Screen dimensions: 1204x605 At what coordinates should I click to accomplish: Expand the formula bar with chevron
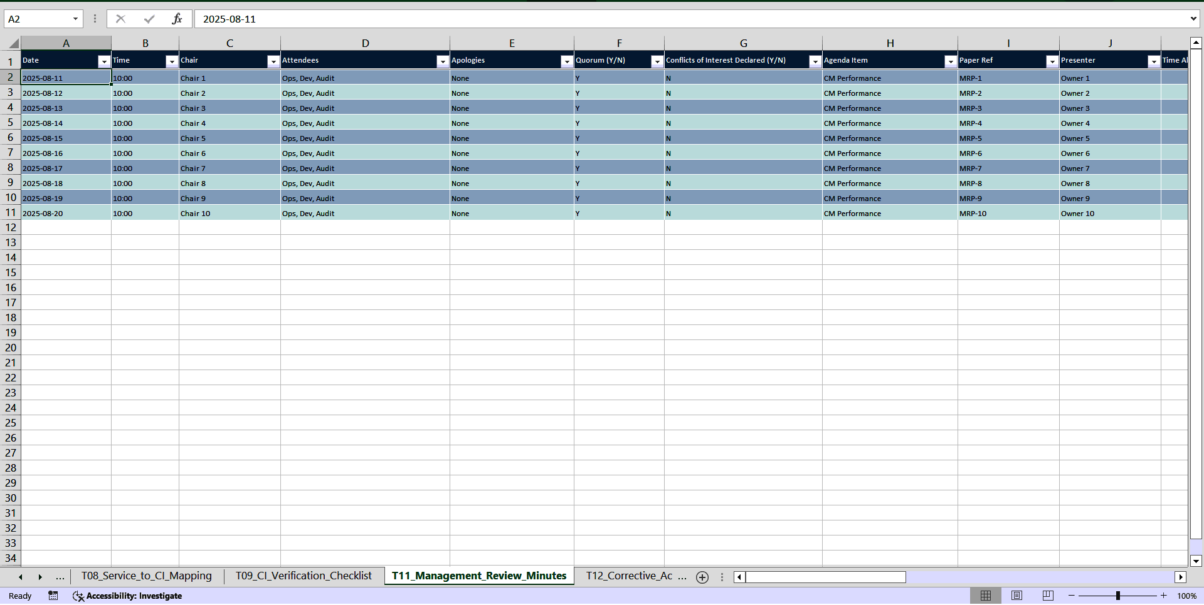1193,19
